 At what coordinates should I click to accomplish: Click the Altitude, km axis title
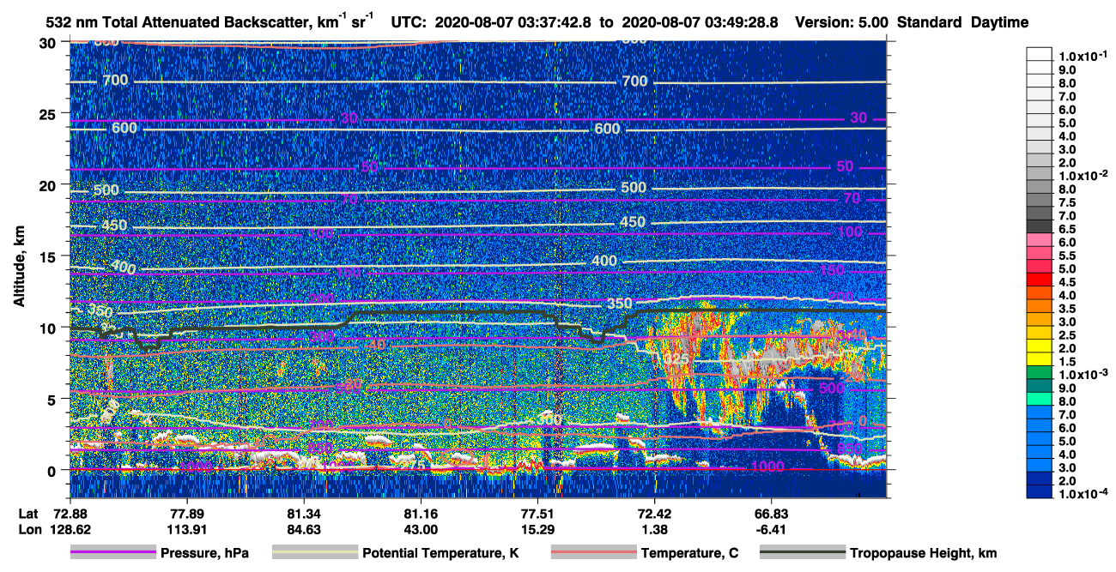[20, 268]
